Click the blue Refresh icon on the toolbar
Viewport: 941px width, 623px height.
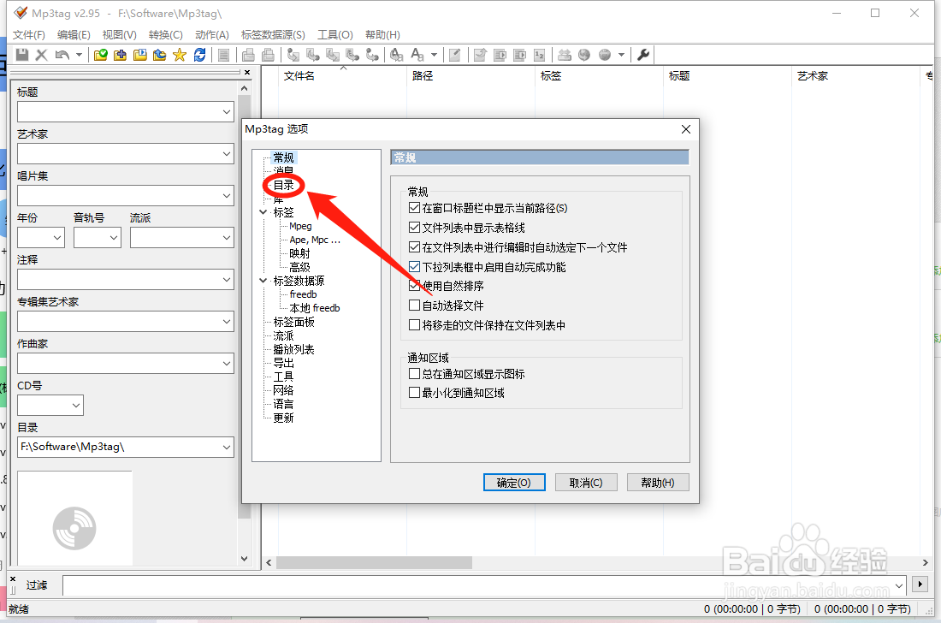(199, 55)
